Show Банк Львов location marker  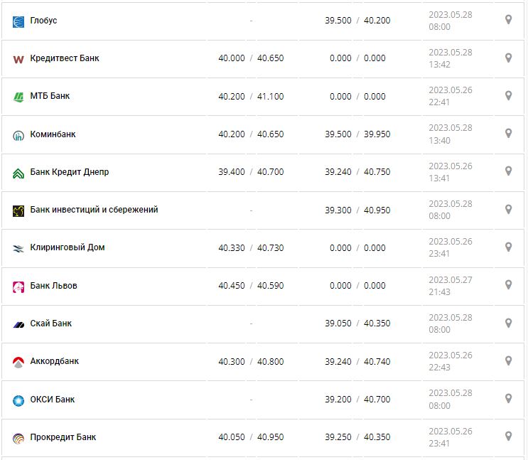(508, 284)
